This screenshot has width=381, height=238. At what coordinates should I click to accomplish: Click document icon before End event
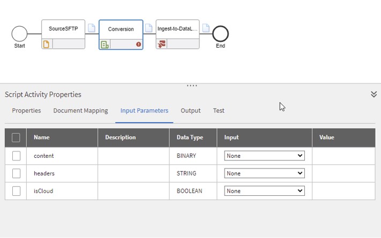pyautogui.click(x=206, y=28)
